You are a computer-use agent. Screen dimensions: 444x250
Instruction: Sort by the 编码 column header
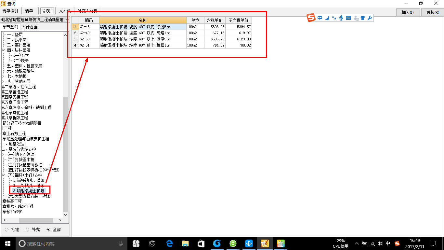coord(89,20)
